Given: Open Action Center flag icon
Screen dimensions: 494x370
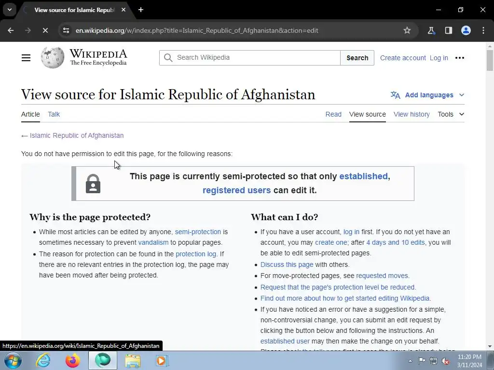Looking at the screenshot, I should [x=422, y=361].
